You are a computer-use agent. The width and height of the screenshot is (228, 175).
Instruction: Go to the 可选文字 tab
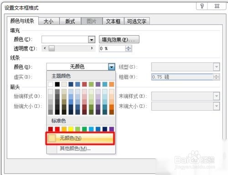[137, 21]
